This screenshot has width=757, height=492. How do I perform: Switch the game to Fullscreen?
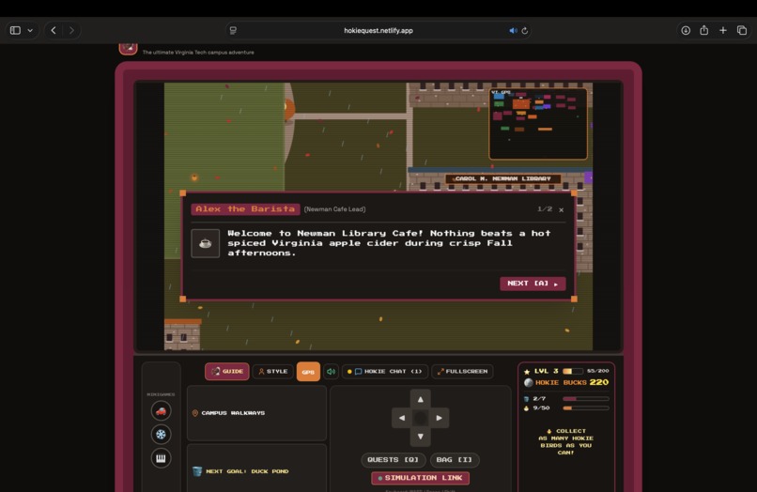click(x=462, y=371)
